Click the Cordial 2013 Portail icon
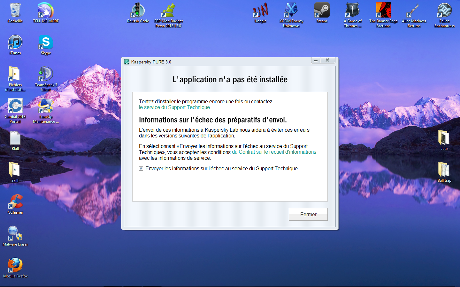The height and width of the screenshot is (287, 460). pos(15,110)
